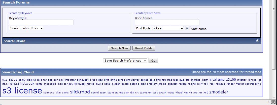
Task: Open the zmodeler tag
Action: [219, 92]
